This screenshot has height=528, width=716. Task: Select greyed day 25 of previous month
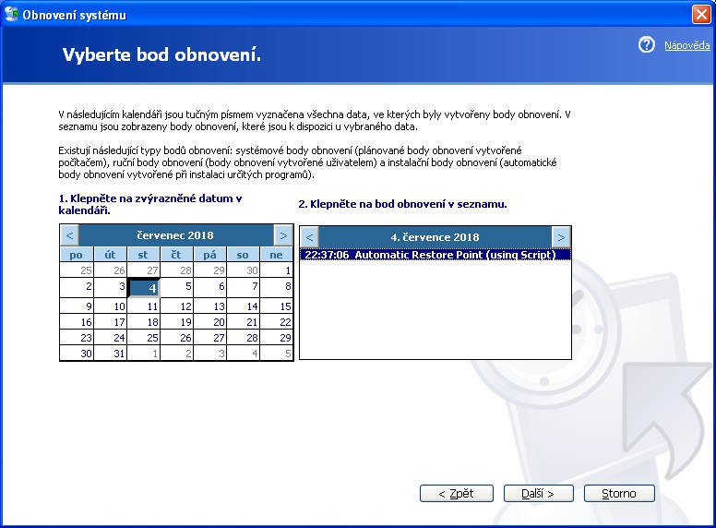(x=77, y=270)
